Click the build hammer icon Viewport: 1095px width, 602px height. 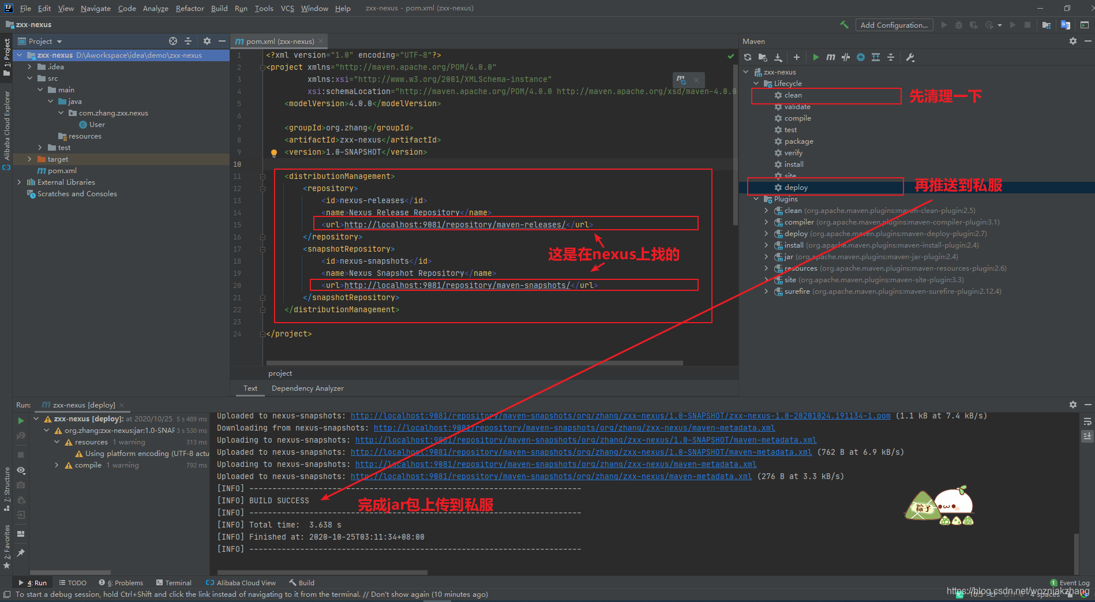point(845,25)
